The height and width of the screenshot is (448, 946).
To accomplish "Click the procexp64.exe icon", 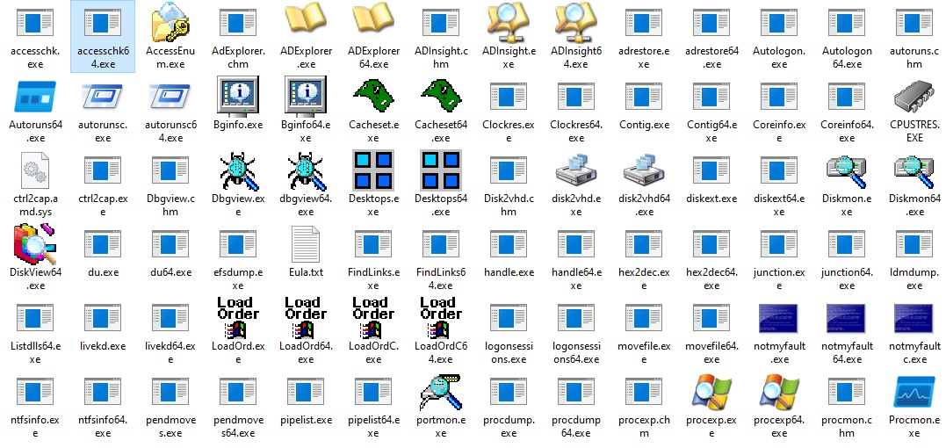I will 779,392.
